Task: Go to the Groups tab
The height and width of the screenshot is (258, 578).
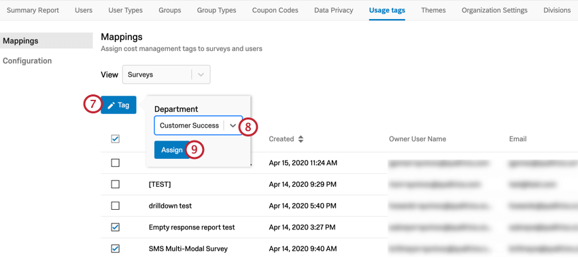Action: (170, 10)
